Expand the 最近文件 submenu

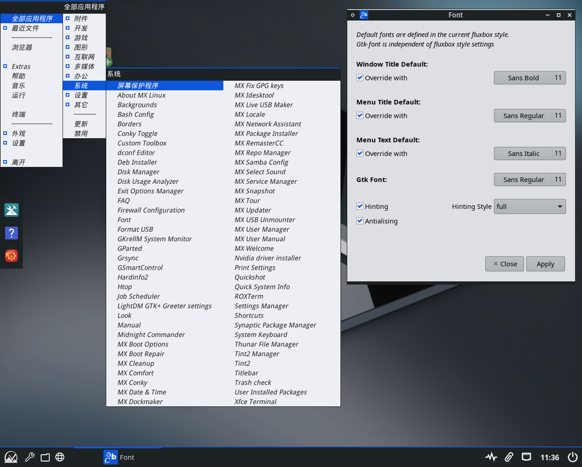coord(31,28)
